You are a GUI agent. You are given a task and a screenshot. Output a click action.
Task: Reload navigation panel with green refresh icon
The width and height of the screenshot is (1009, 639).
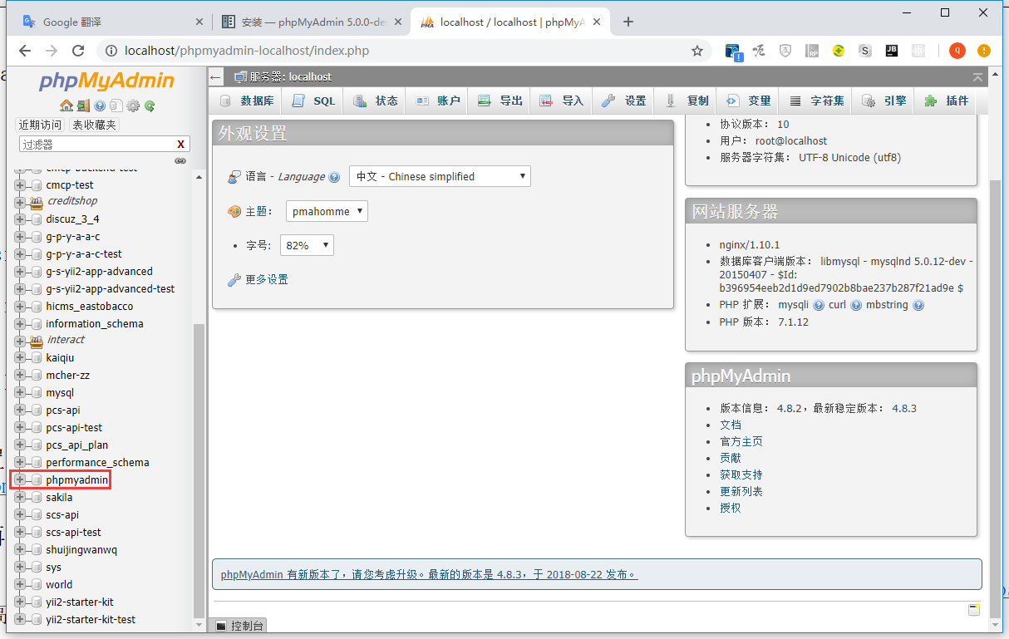(x=150, y=106)
